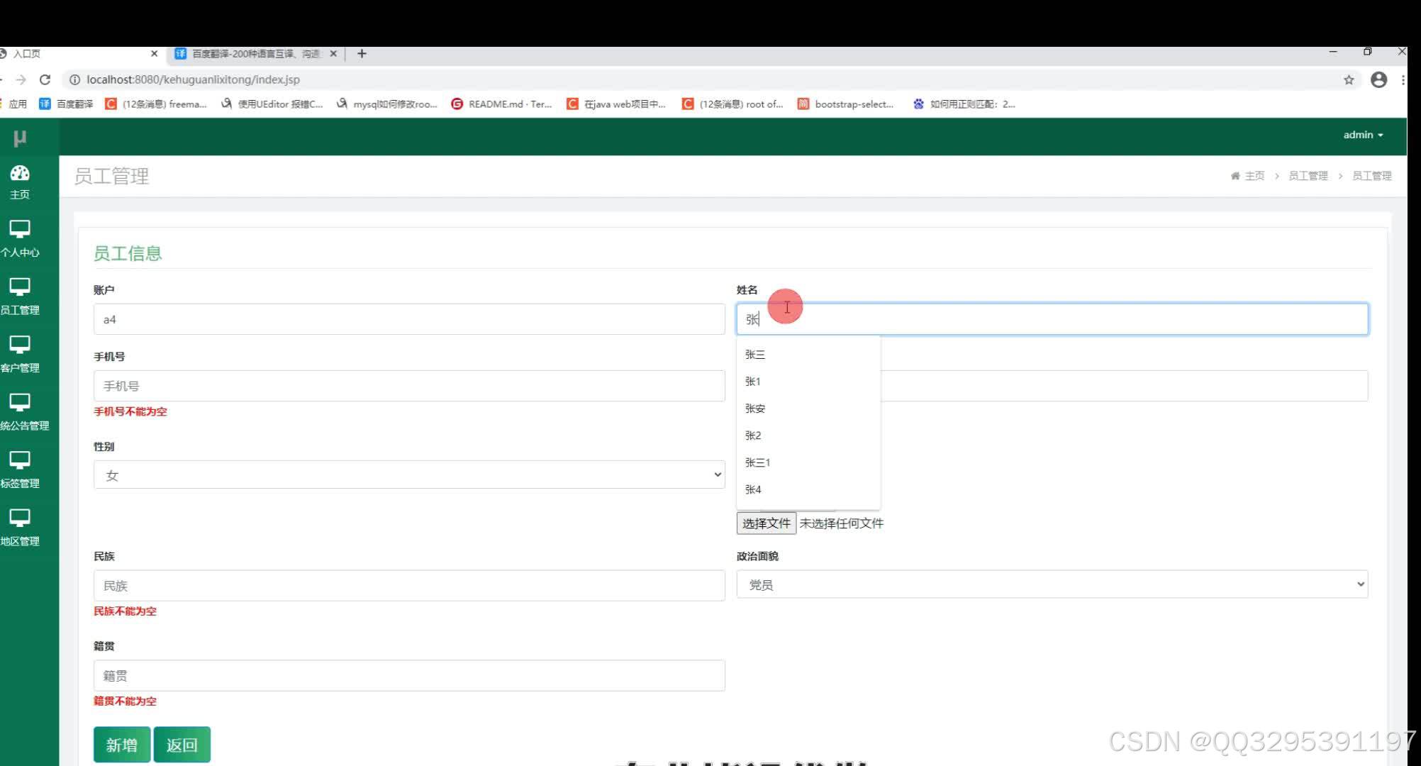Close the 入口页 browser tab
The image size is (1421, 766).
coord(154,53)
